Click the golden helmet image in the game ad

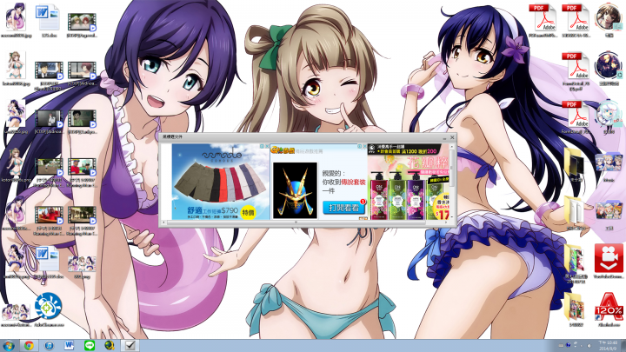pos(295,190)
